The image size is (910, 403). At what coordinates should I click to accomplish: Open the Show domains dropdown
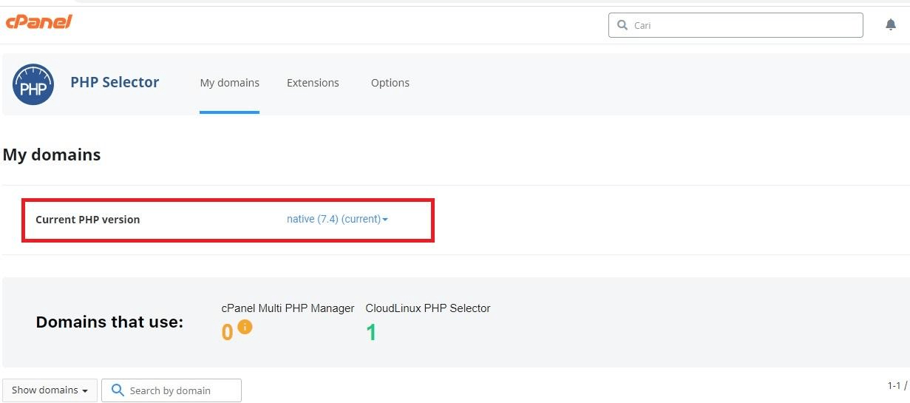coord(50,390)
